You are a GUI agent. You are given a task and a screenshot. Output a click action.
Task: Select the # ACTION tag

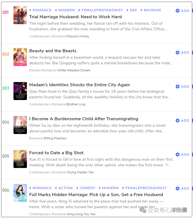[x=64, y=188]
